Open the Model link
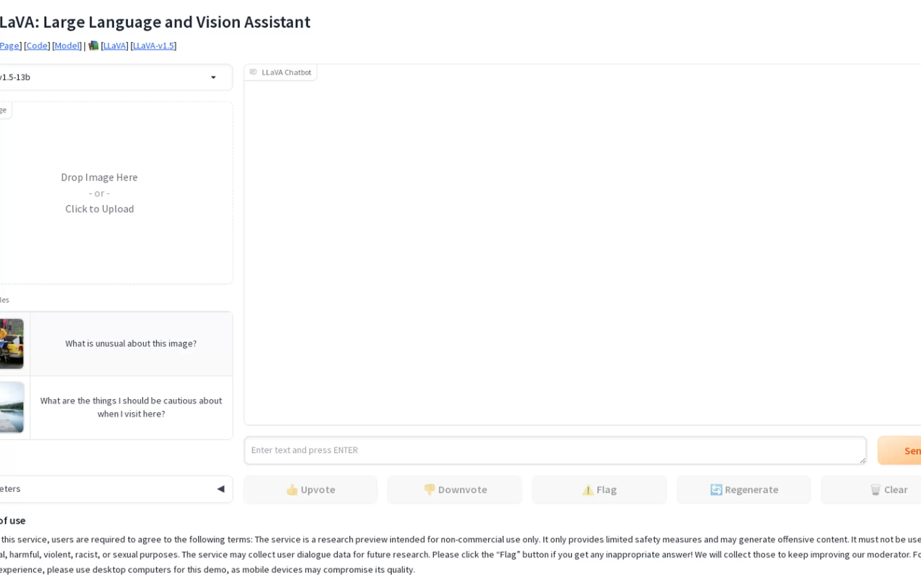Viewport: 921px width, 576px height. click(67, 46)
